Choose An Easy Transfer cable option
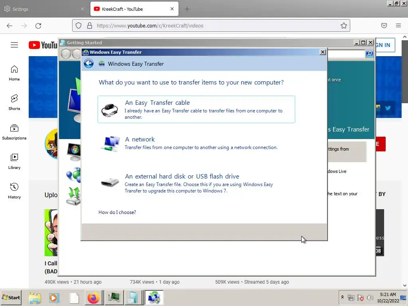The width and height of the screenshot is (408, 306). [x=196, y=109]
